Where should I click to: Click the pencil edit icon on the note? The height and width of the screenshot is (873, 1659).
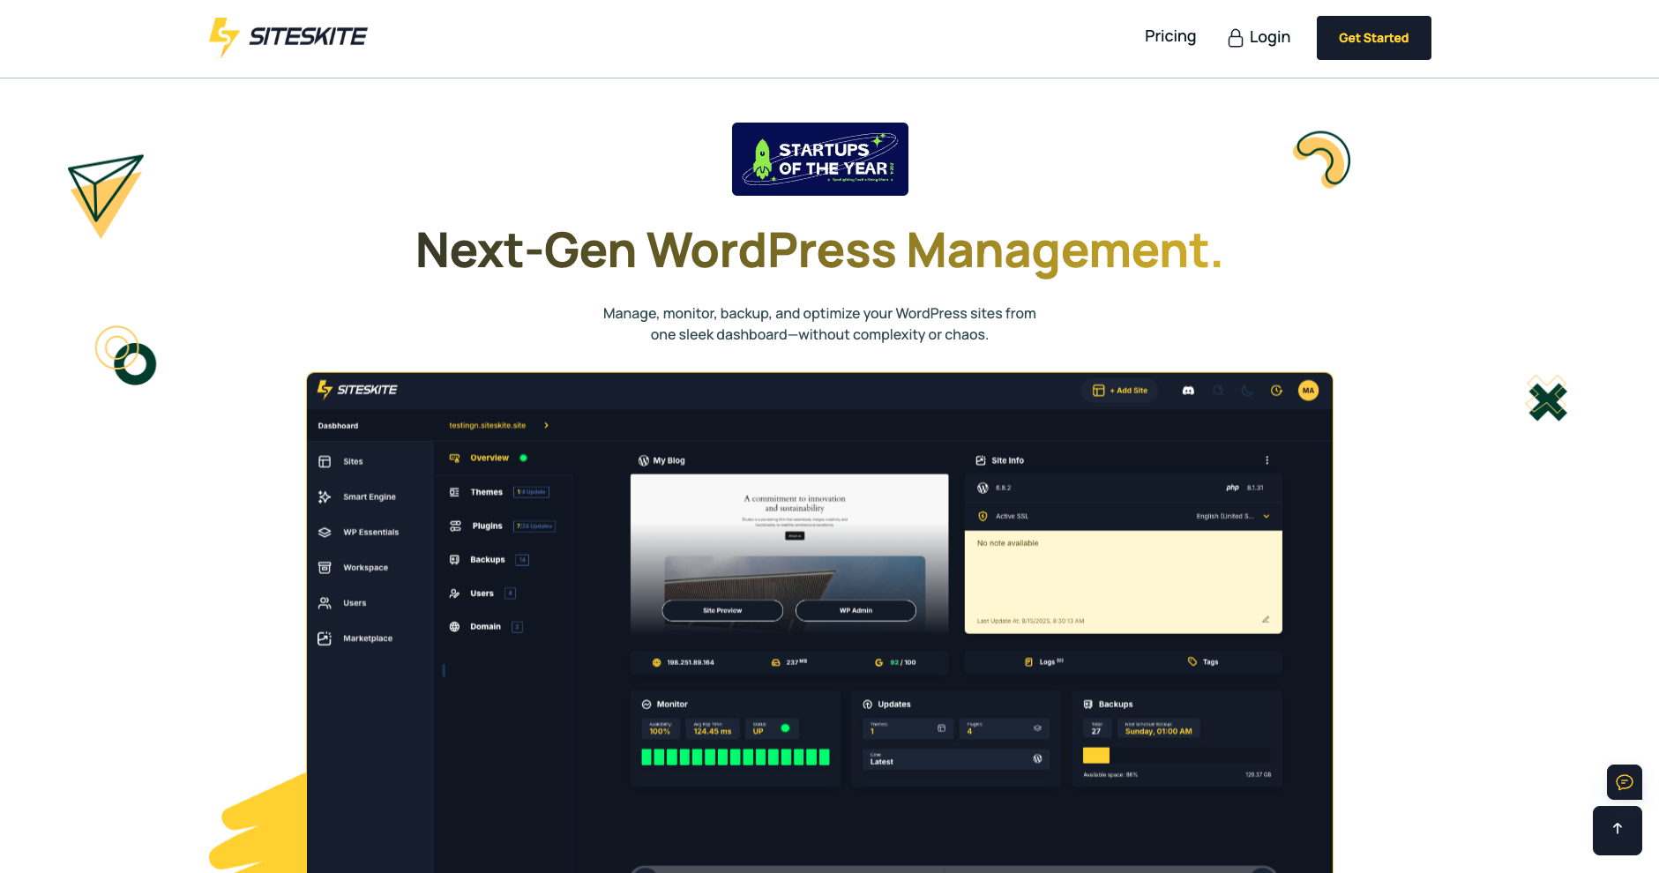[x=1265, y=620]
